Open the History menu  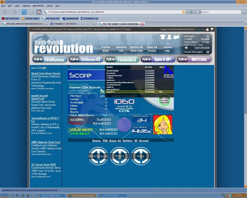(26, 6)
